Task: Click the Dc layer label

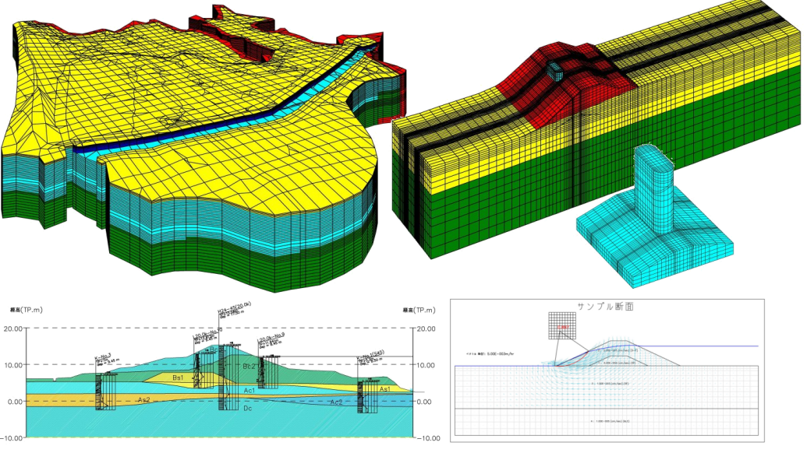Action: pos(246,408)
